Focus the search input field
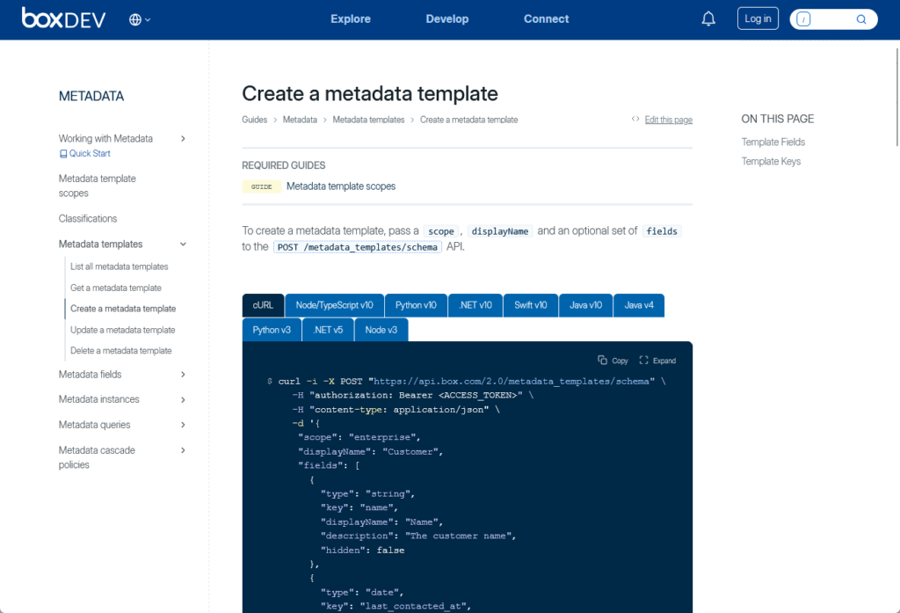The width and height of the screenshot is (900, 613). click(x=833, y=19)
